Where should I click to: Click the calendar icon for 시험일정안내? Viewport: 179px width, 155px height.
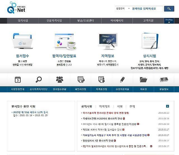[x=18, y=79]
